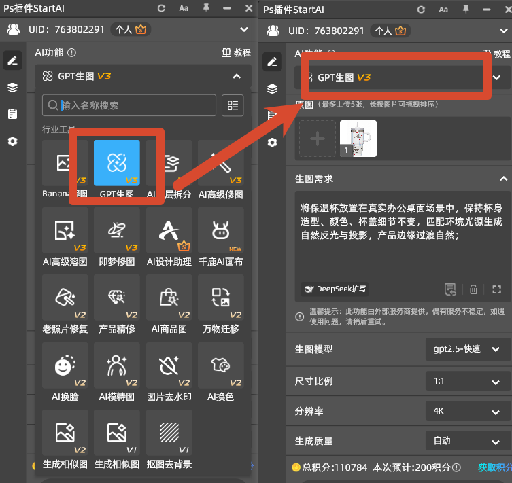
Task: Click the UID: 763802291 text in right panel
Action: 326,31
